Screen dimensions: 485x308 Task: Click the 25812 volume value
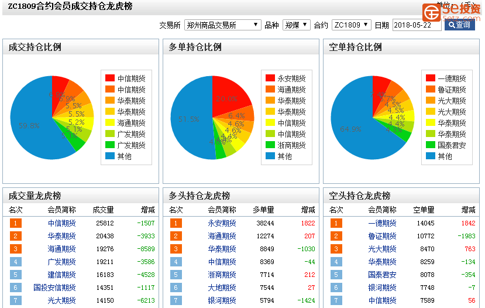coord(105,223)
